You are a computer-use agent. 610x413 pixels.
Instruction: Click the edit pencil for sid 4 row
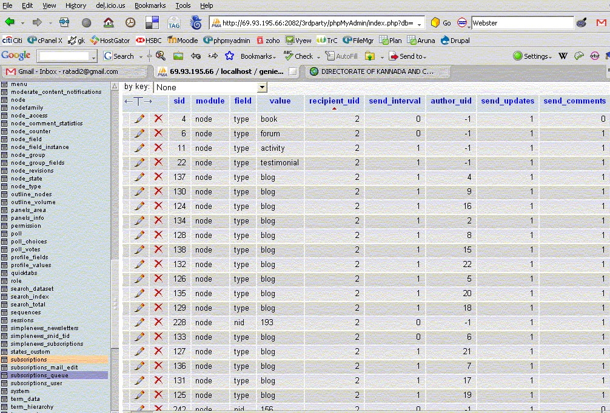[139, 119]
